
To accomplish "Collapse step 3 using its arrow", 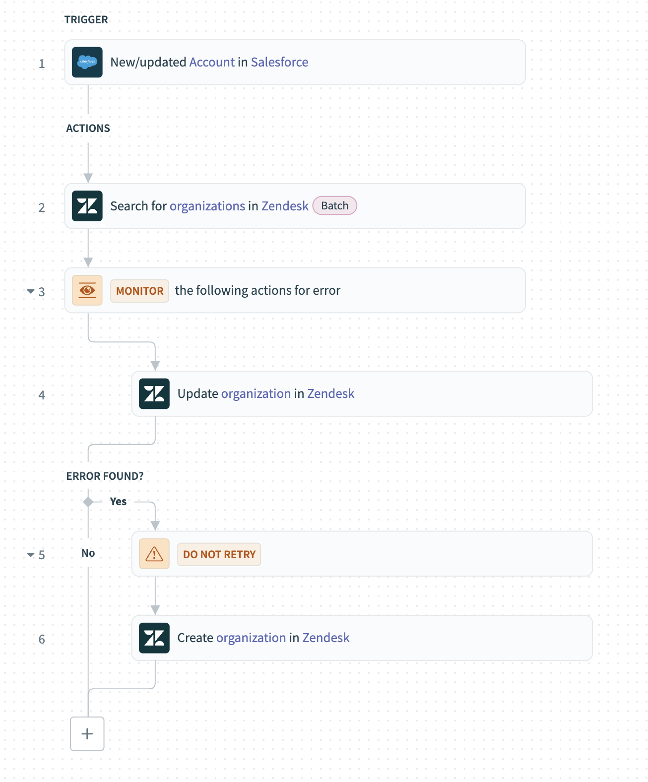I will 31,291.
